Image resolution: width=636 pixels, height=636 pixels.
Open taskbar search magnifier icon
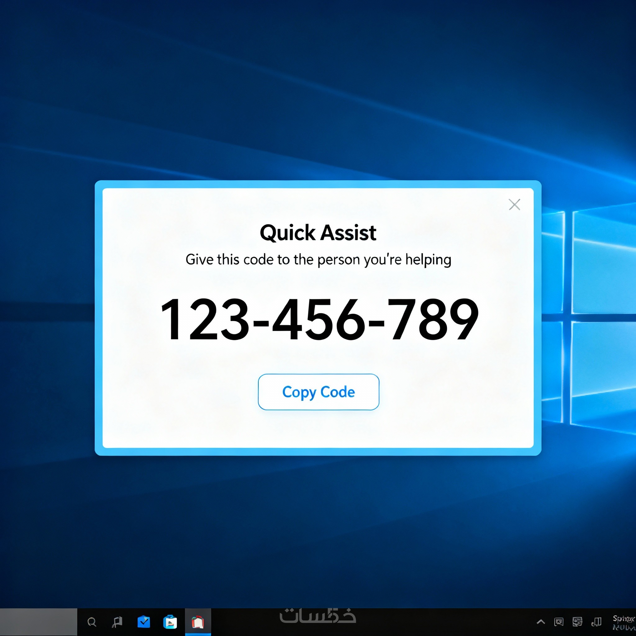(x=92, y=622)
